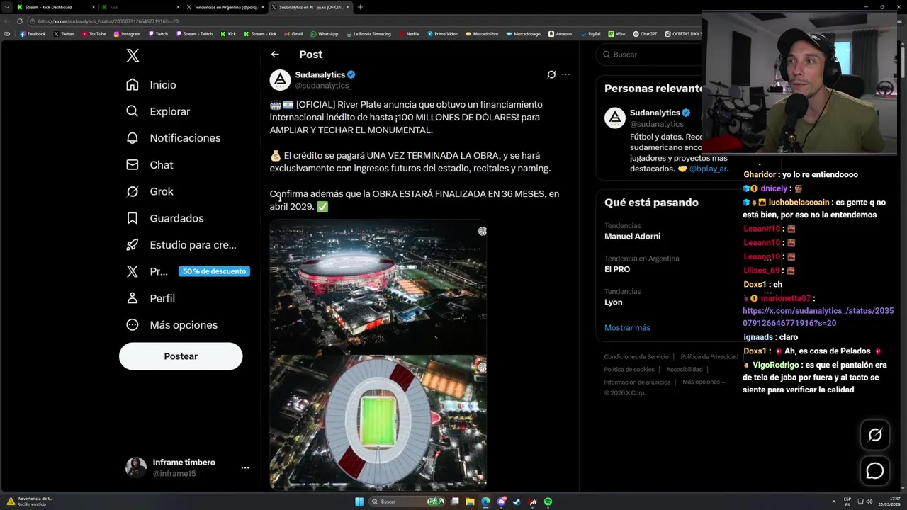Open Spotify from the taskbar
Viewport: 907px width, 510px height.
coord(548,501)
